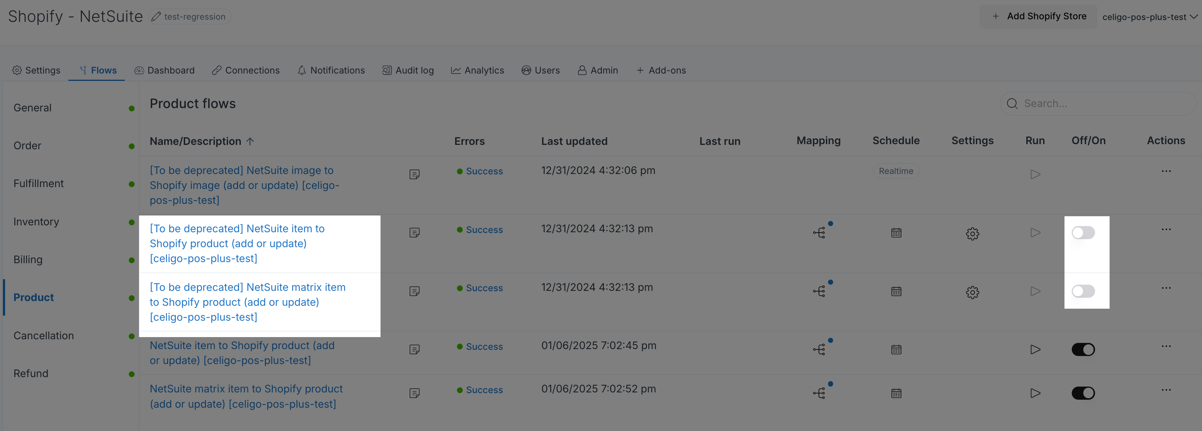The height and width of the screenshot is (431, 1202).
Task: Open the Analytics tab
Action: pyautogui.click(x=477, y=70)
